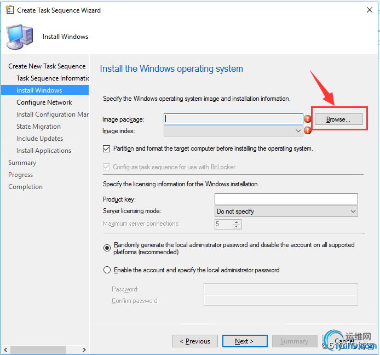The width and height of the screenshot is (380, 355).
Task: Click the error icon beside Image package
Action: click(308, 119)
